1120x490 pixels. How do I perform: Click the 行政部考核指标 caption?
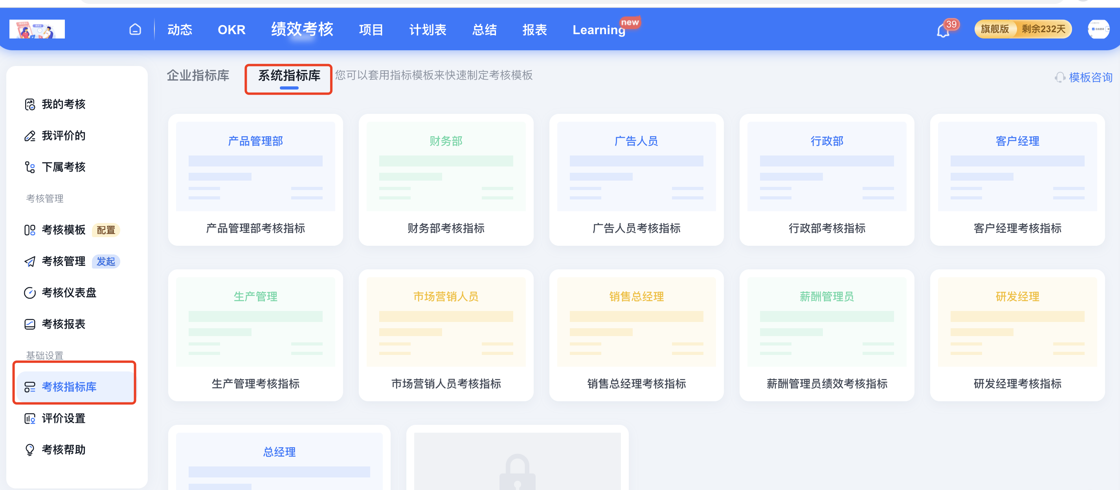coord(827,228)
